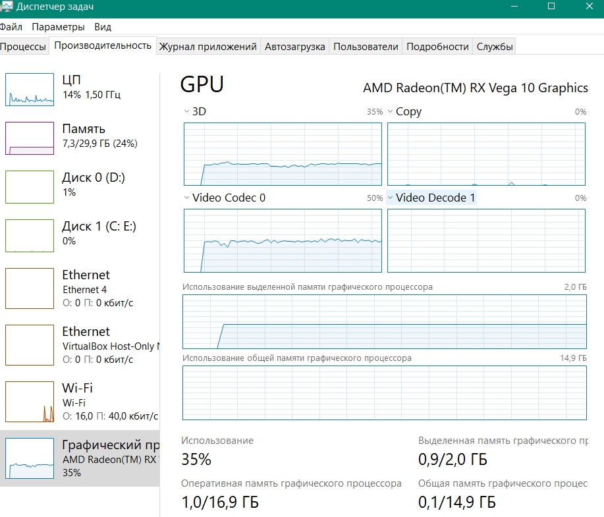Select the VirtualBox Host-Only Ethernet thumbnail
The width and height of the screenshot is (604, 517).
point(30,345)
